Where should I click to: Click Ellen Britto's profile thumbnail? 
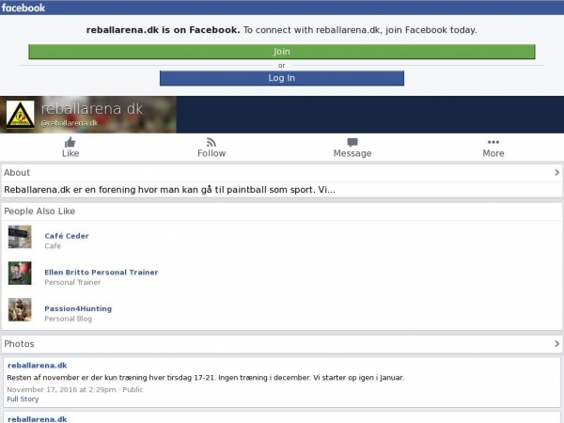click(x=20, y=274)
